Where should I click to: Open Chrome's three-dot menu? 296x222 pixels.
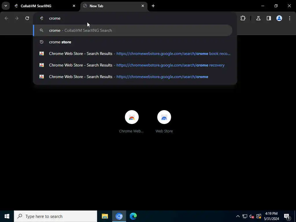click(290, 18)
